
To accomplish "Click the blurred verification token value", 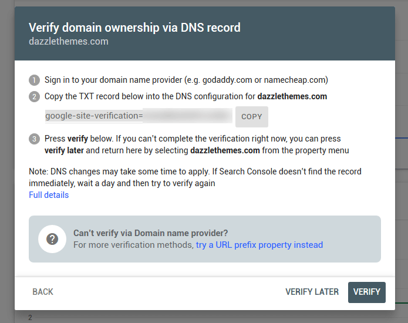I will pyautogui.click(x=187, y=116).
